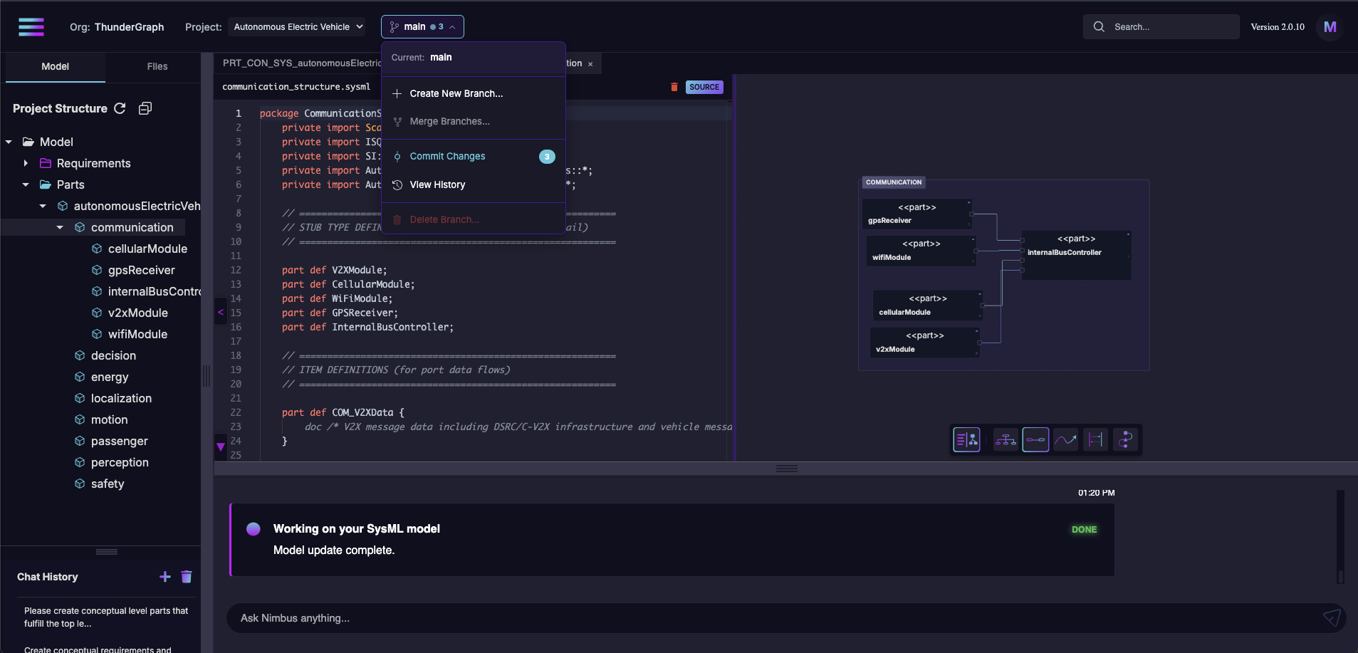Delete chat history with trash icon
The width and height of the screenshot is (1358, 653).
tap(187, 577)
